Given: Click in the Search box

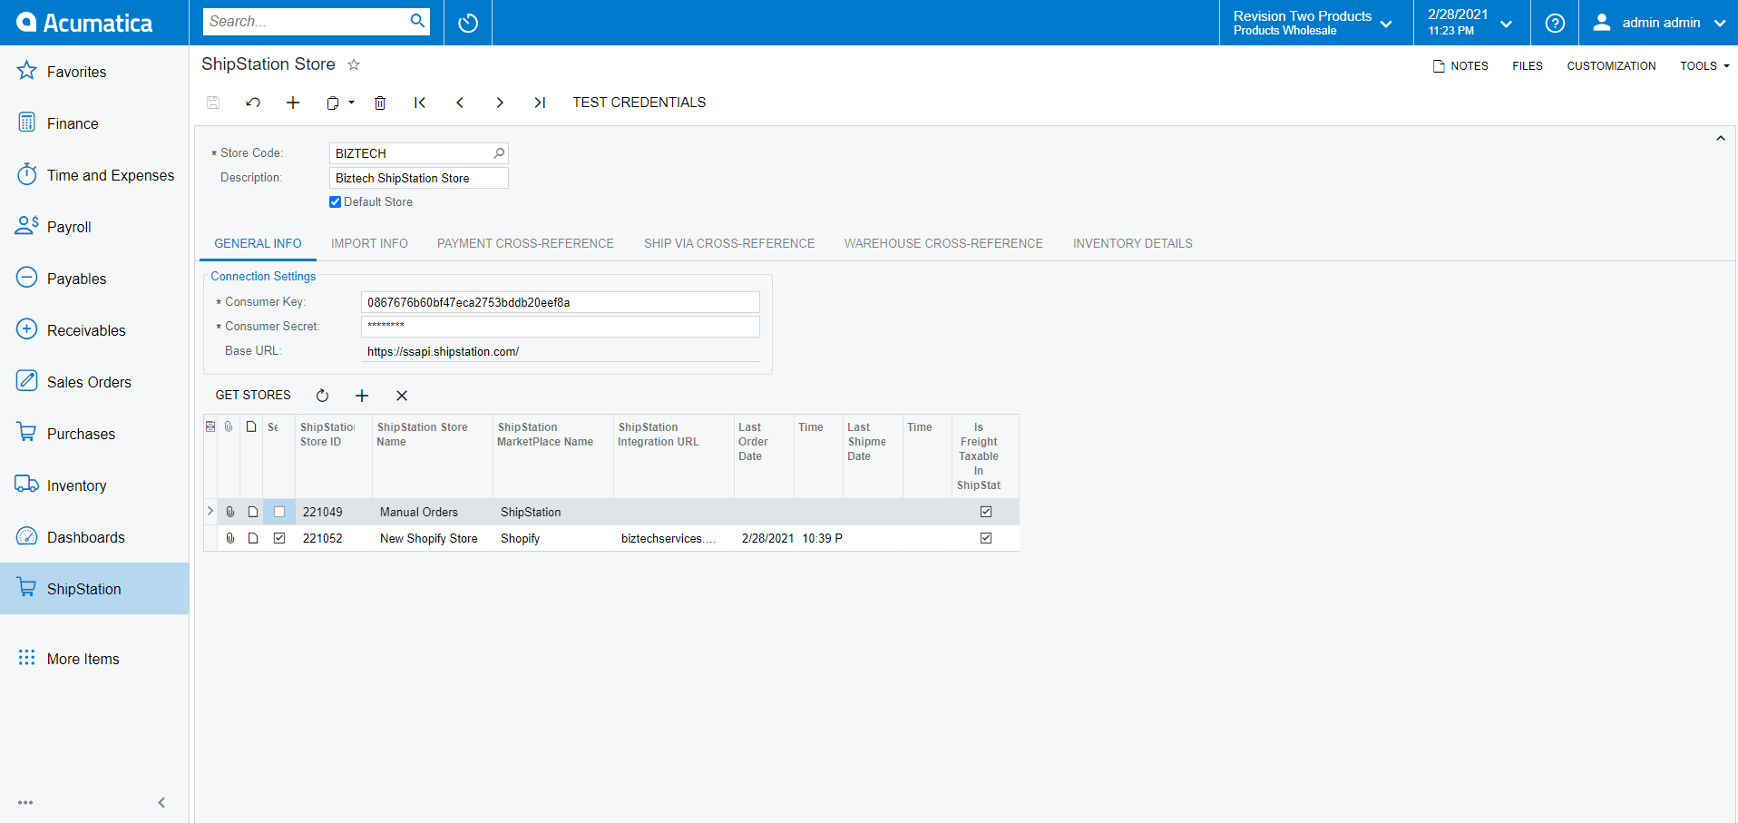Looking at the screenshot, I should click(304, 21).
